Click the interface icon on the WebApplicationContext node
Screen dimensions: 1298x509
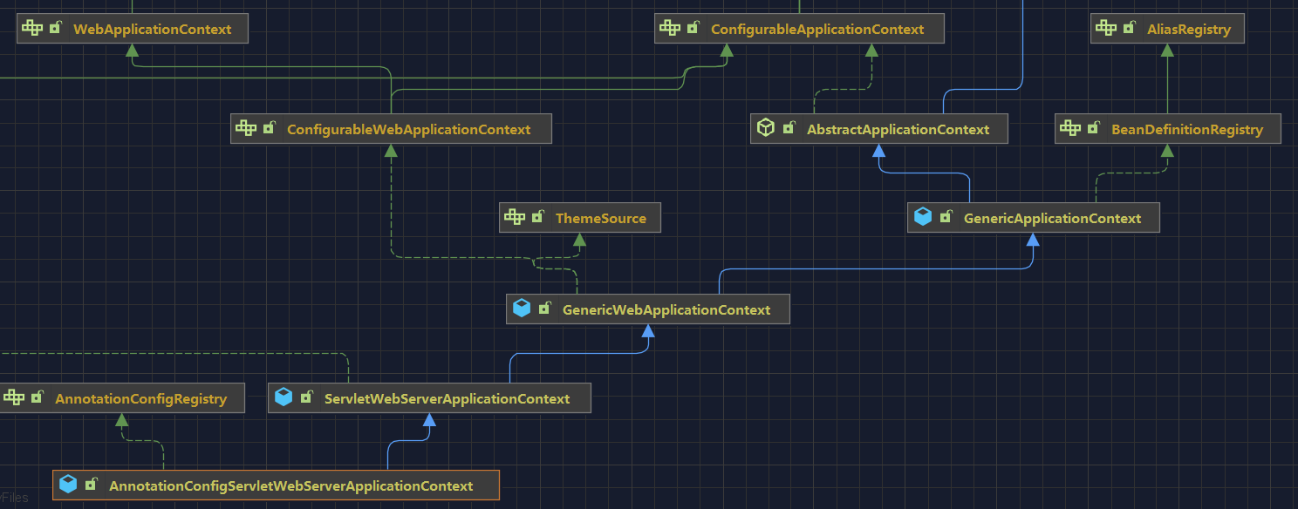(x=32, y=28)
